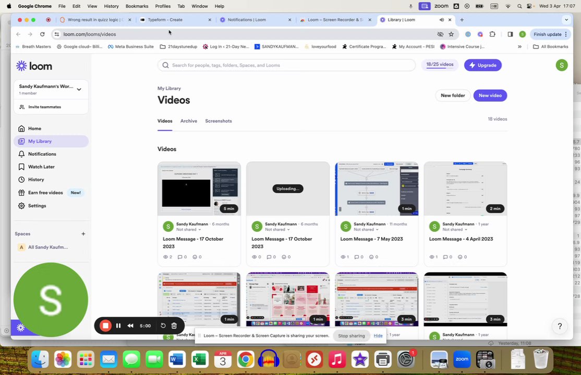The height and width of the screenshot is (375, 581).
Task: Open the 18/25 videos usage indicator
Action: pyautogui.click(x=440, y=65)
